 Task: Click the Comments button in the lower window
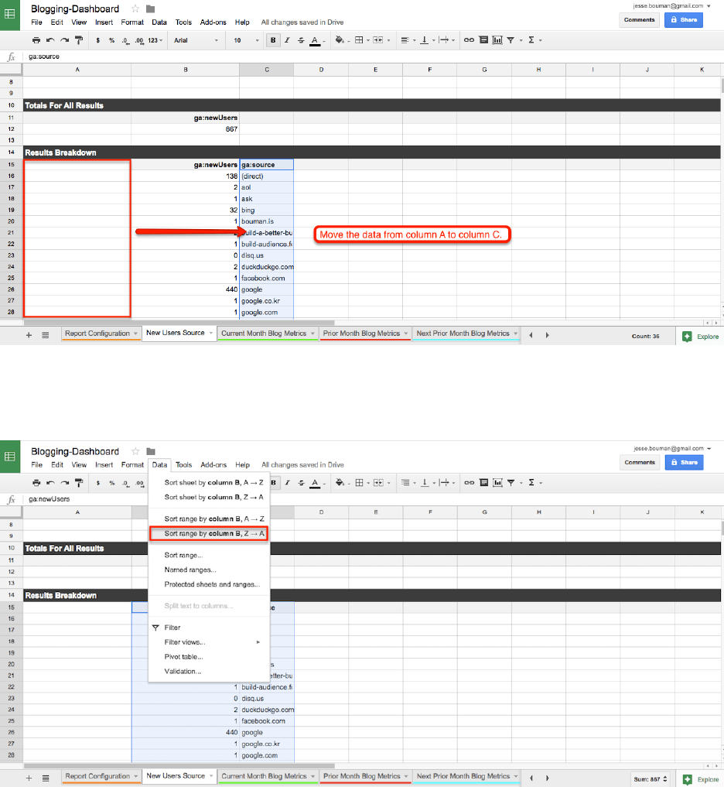point(640,462)
